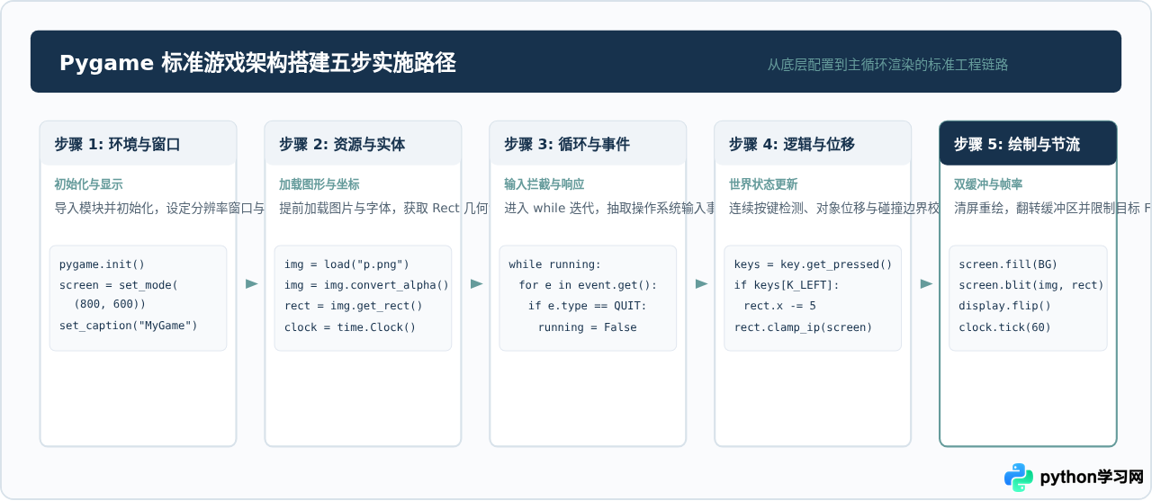Select the description starting '连续按键检测'
This screenshot has width=1152, height=501.
point(834,209)
